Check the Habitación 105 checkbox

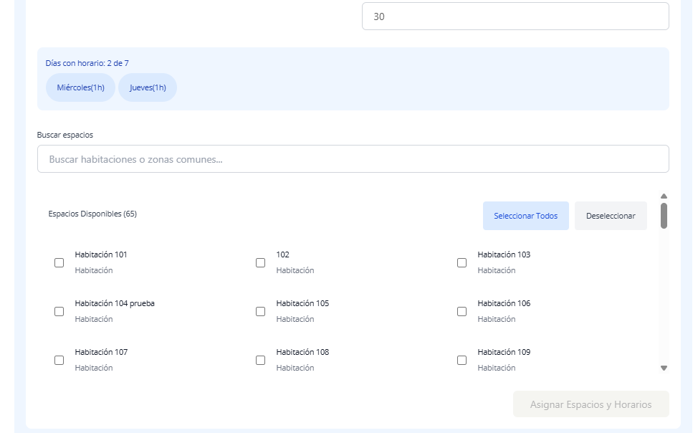[x=261, y=312]
